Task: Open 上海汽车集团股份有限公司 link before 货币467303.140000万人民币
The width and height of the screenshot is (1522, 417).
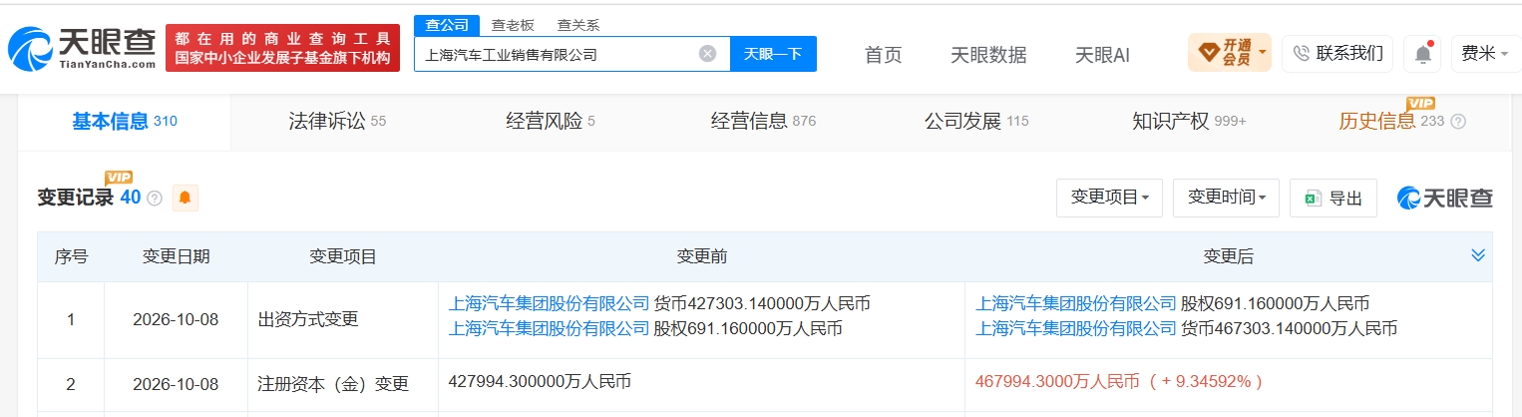Action: 1076,327
